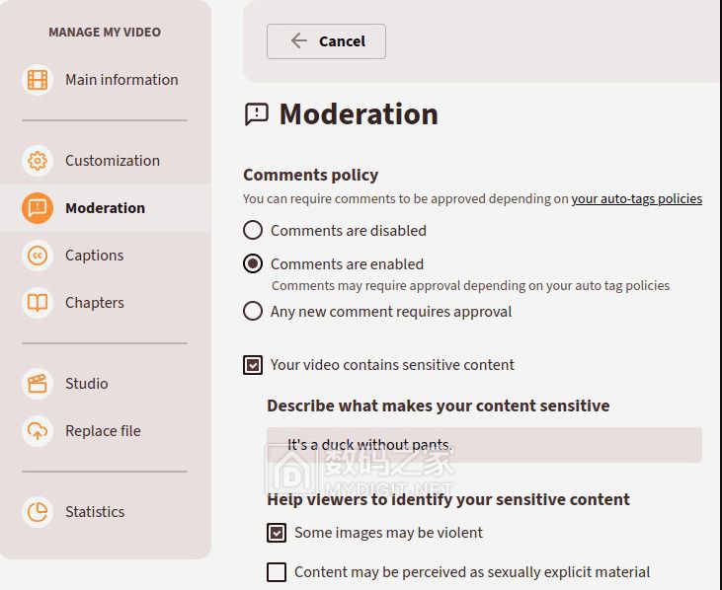Open the Chapters menu item
This screenshot has width=722, height=590.
coord(95,303)
